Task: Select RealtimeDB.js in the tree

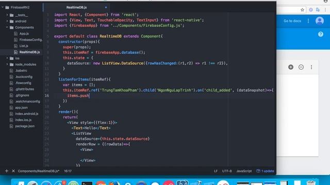Action: (29, 52)
